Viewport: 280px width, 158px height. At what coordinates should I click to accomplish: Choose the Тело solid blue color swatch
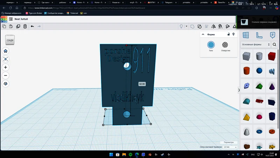coord(211,45)
